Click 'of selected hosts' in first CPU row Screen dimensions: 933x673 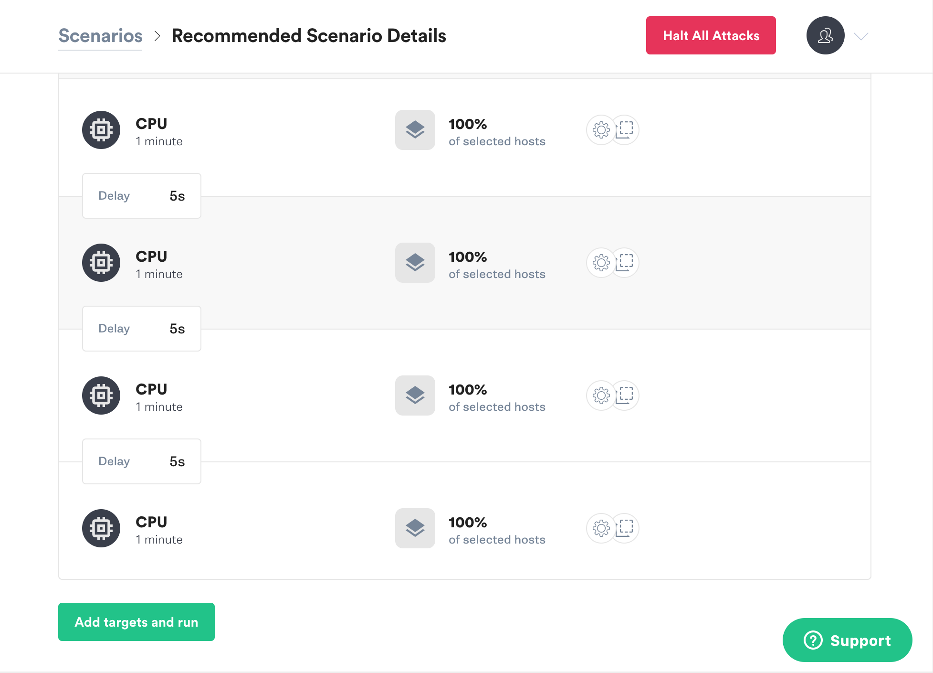click(x=497, y=141)
